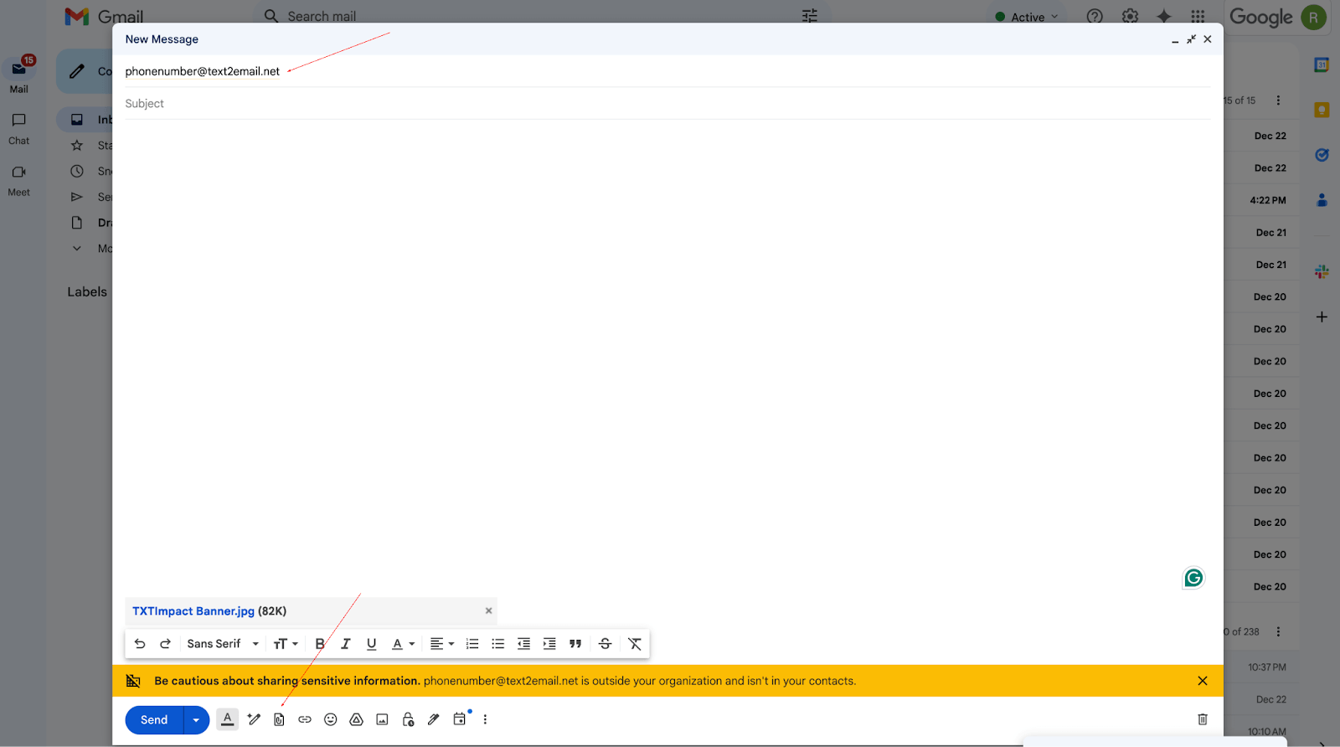Discard the draft with the trash icon
1340x747 pixels.
tap(1202, 719)
